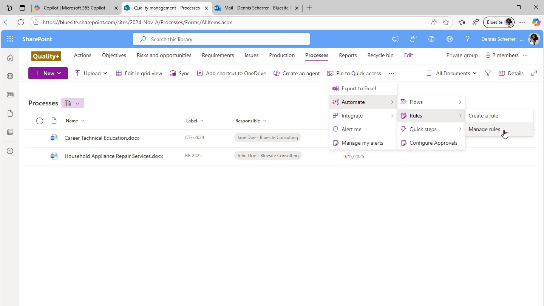
Task: Click the Automate menu item
Action: coord(363,102)
